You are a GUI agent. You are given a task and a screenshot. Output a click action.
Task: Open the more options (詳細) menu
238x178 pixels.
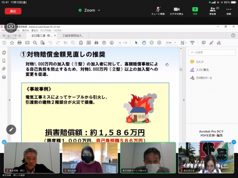[x=229, y=10]
